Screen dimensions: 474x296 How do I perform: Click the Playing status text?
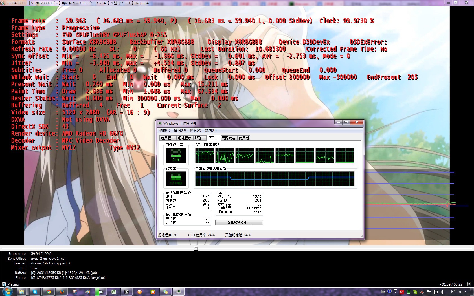(x=13, y=284)
